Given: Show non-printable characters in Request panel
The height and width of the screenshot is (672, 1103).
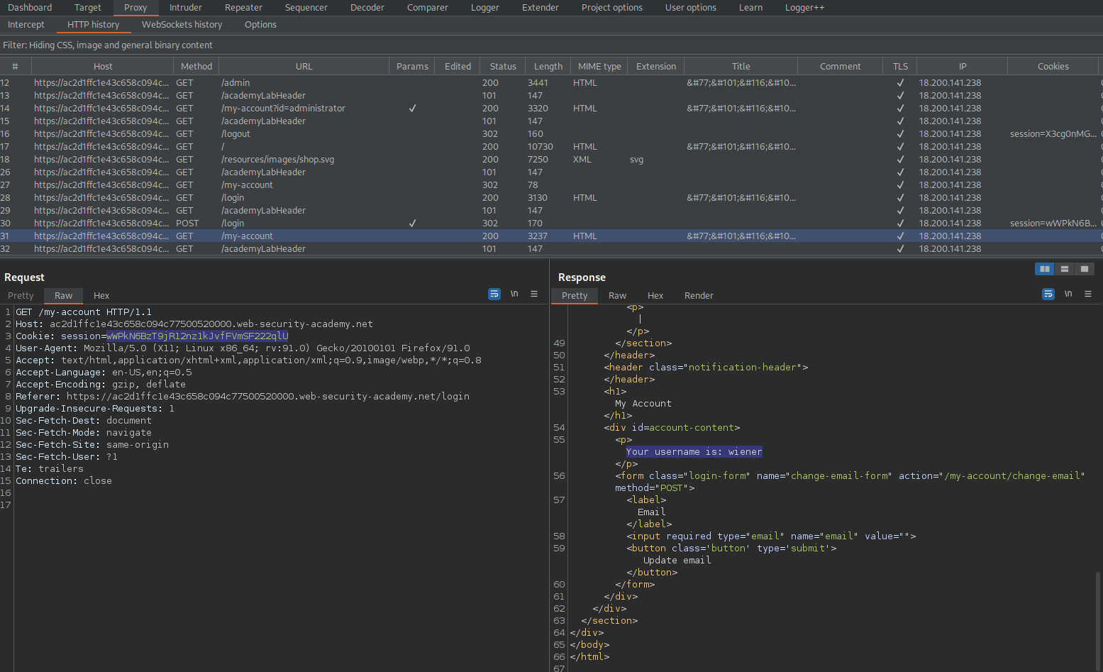Looking at the screenshot, I should click(514, 294).
